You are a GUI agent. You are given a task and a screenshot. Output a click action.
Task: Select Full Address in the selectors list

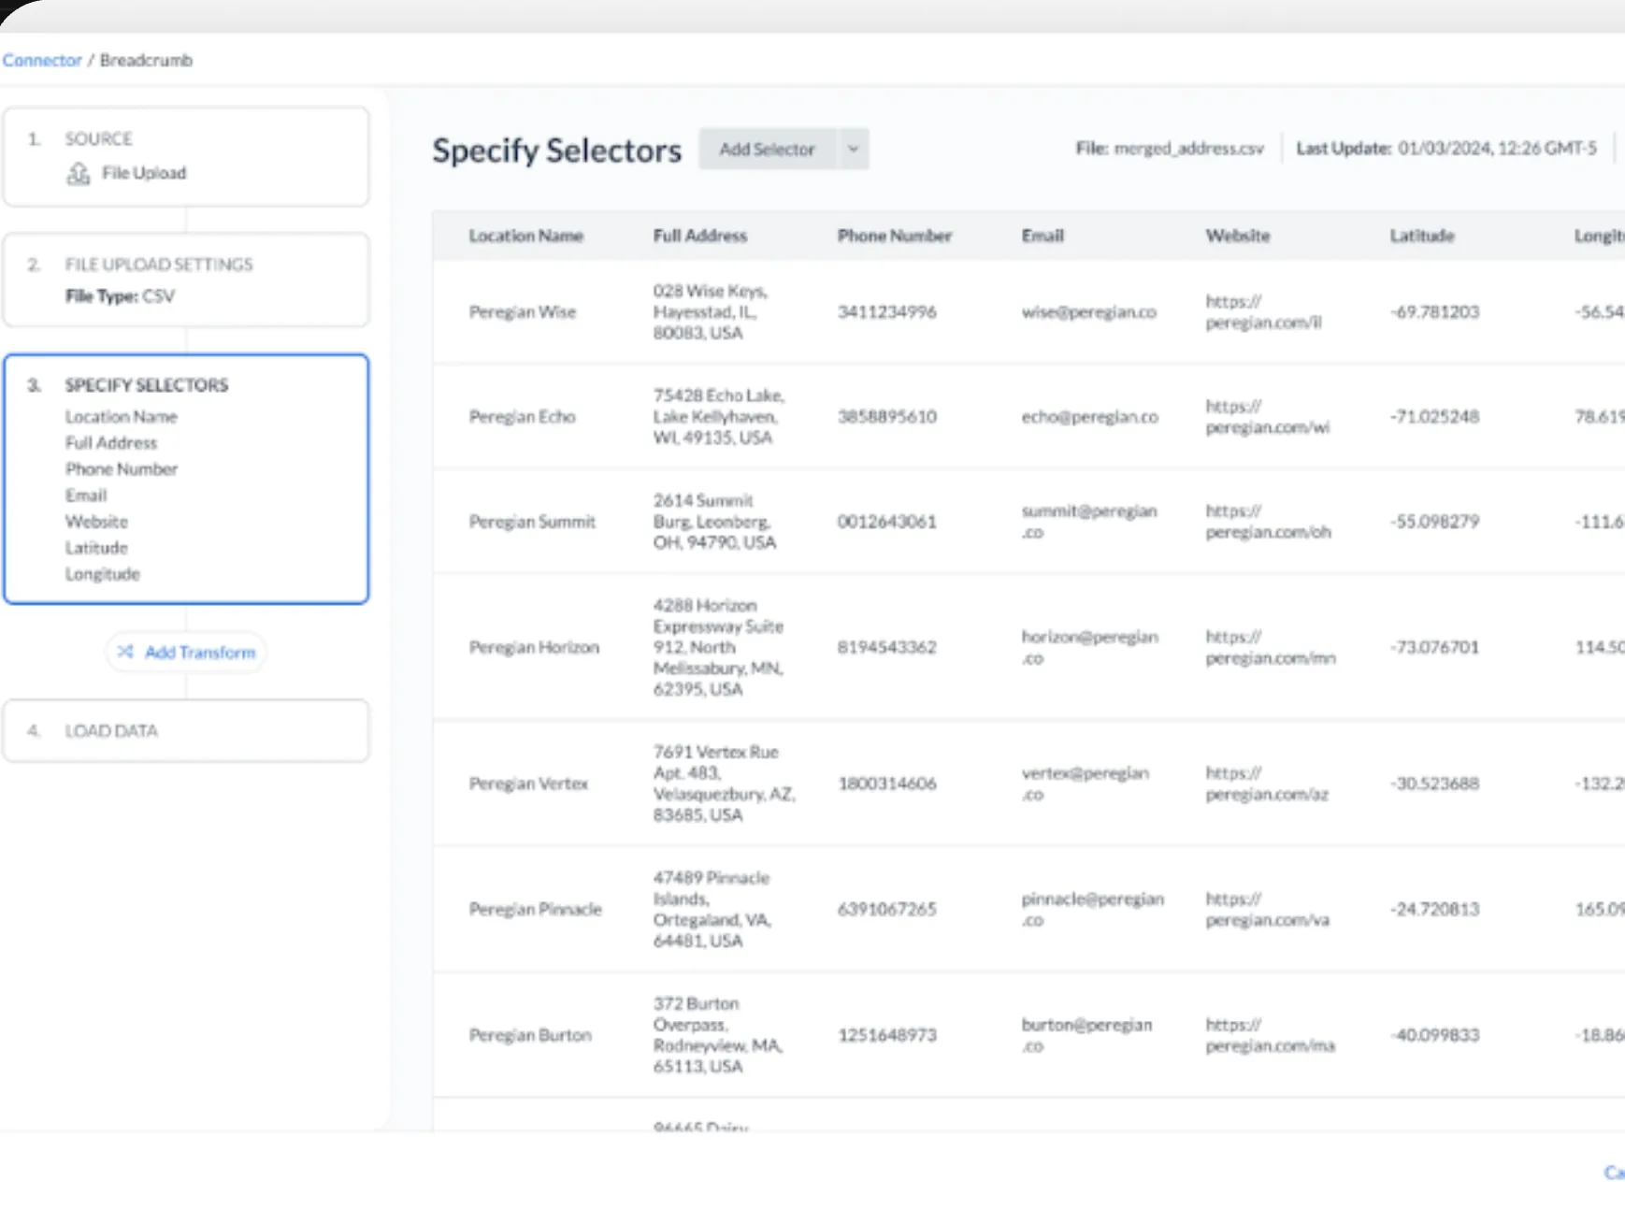pos(110,443)
